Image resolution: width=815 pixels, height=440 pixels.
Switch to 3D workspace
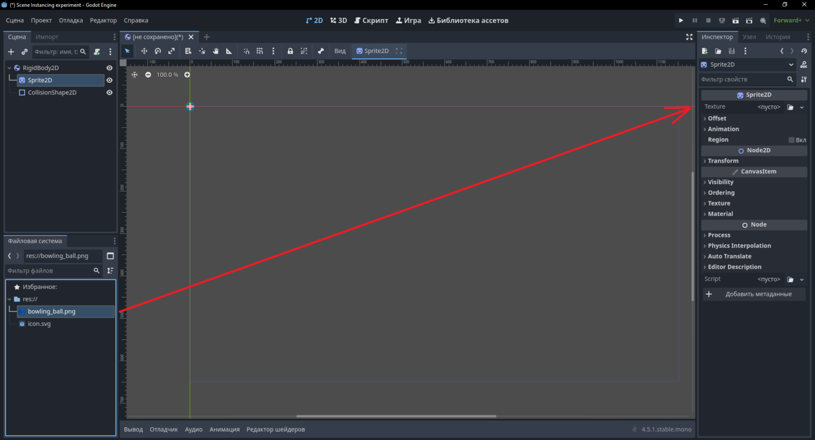point(339,21)
